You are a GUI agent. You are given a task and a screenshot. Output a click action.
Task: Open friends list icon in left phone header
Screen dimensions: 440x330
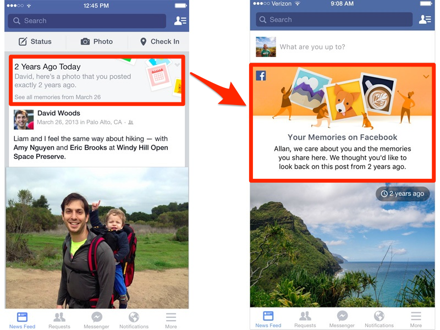click(x=180, y=21)
